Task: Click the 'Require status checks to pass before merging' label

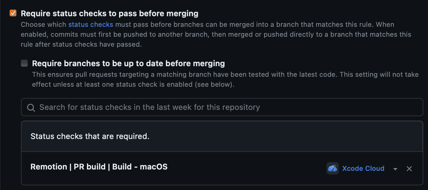Action: 109,14
